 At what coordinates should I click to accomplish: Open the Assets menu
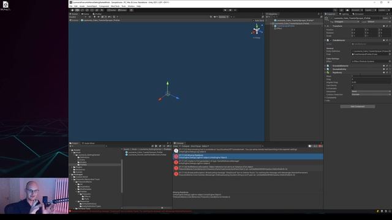82,6
